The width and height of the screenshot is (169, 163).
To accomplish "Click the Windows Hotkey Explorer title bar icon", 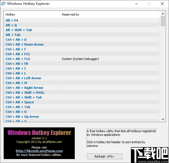I will 3,4.
